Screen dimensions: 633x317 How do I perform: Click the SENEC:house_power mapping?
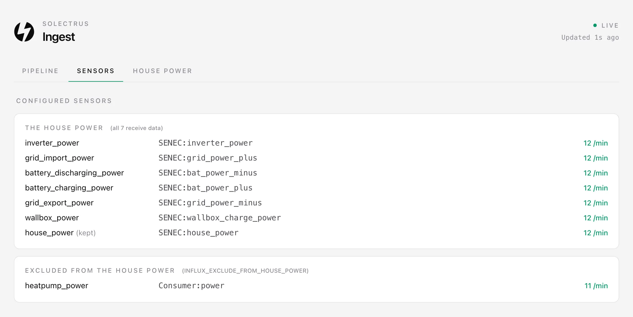(199, 233)
